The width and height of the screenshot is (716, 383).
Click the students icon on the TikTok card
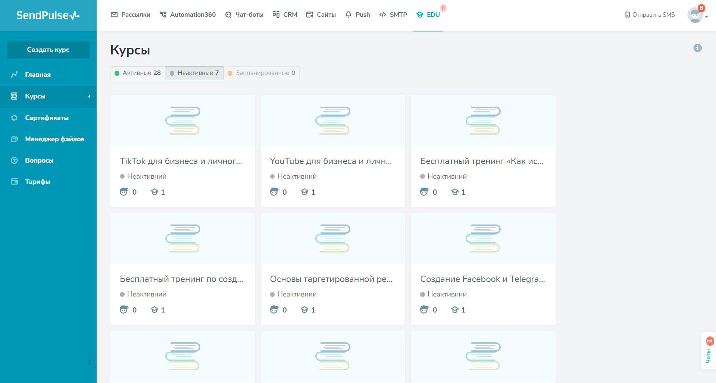(124, 192)
